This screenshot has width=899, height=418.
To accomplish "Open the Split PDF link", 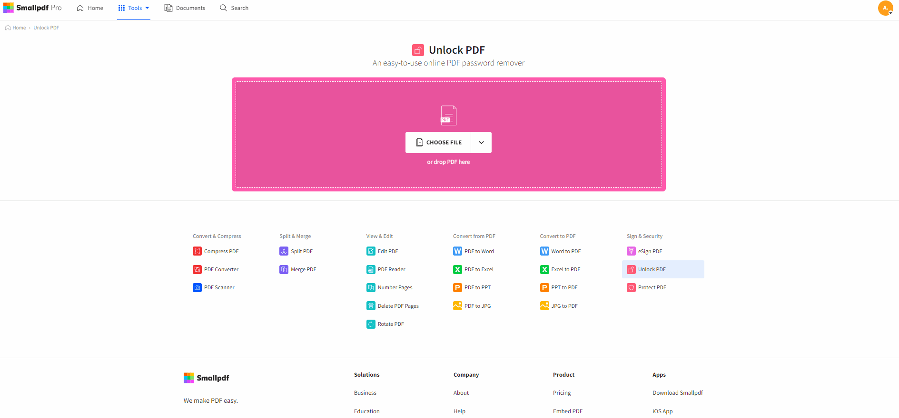I will (302, 251).
